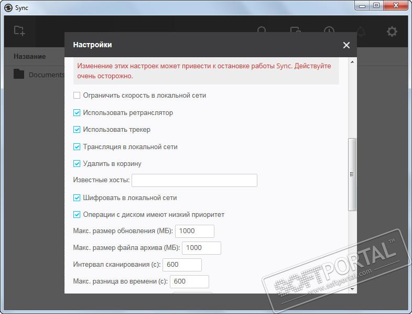Uncheck Операции с диском имеют низкий приоритет
The image size is (412, 314).
(77, 215)
